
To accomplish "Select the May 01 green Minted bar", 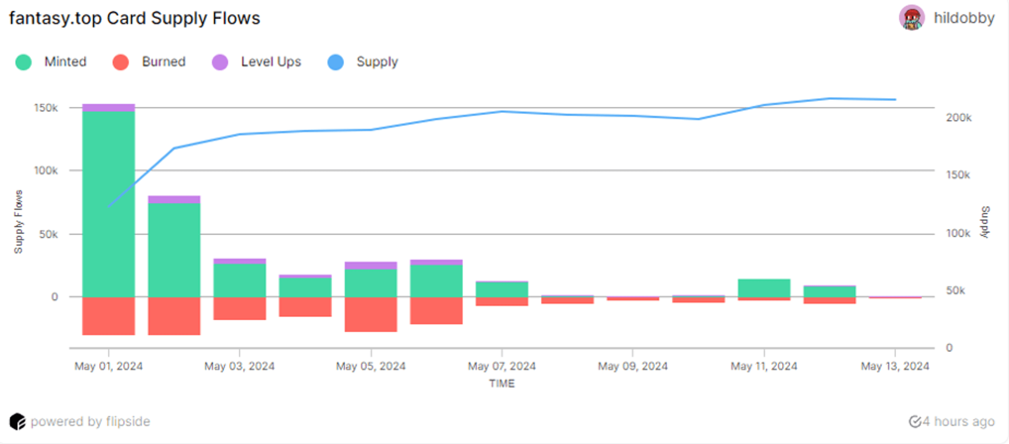I will tap(108, 204).
